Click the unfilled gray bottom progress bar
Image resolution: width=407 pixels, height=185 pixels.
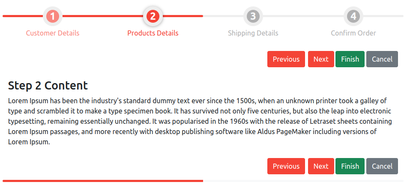[303, 181]
